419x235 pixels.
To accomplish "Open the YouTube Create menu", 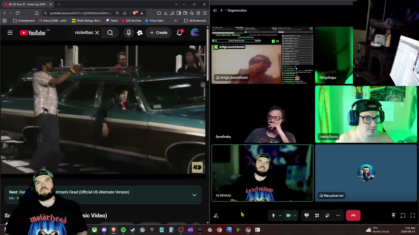I will [x=158, y=33].
